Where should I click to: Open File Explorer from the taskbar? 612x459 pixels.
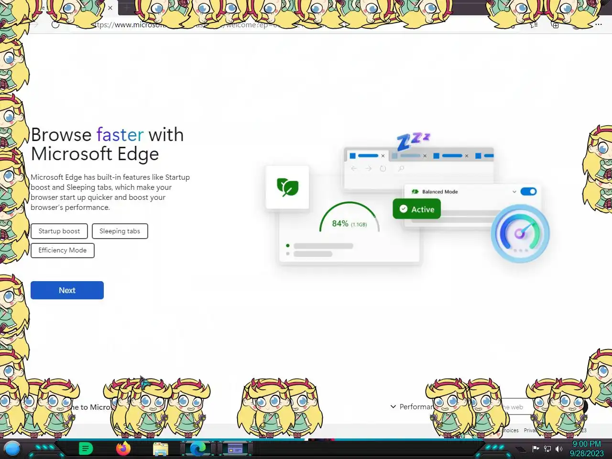pyautogui.click(x=161, y=449)
